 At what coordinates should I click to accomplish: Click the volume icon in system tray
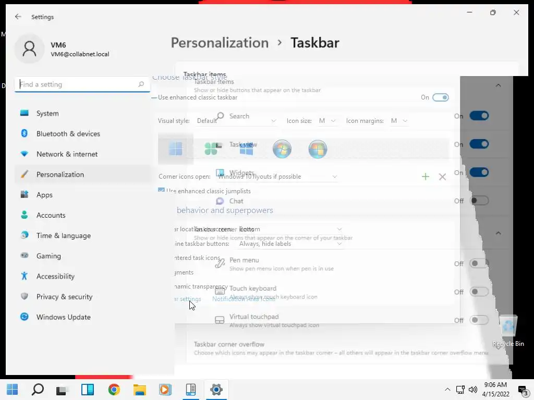tap(472, 390)
